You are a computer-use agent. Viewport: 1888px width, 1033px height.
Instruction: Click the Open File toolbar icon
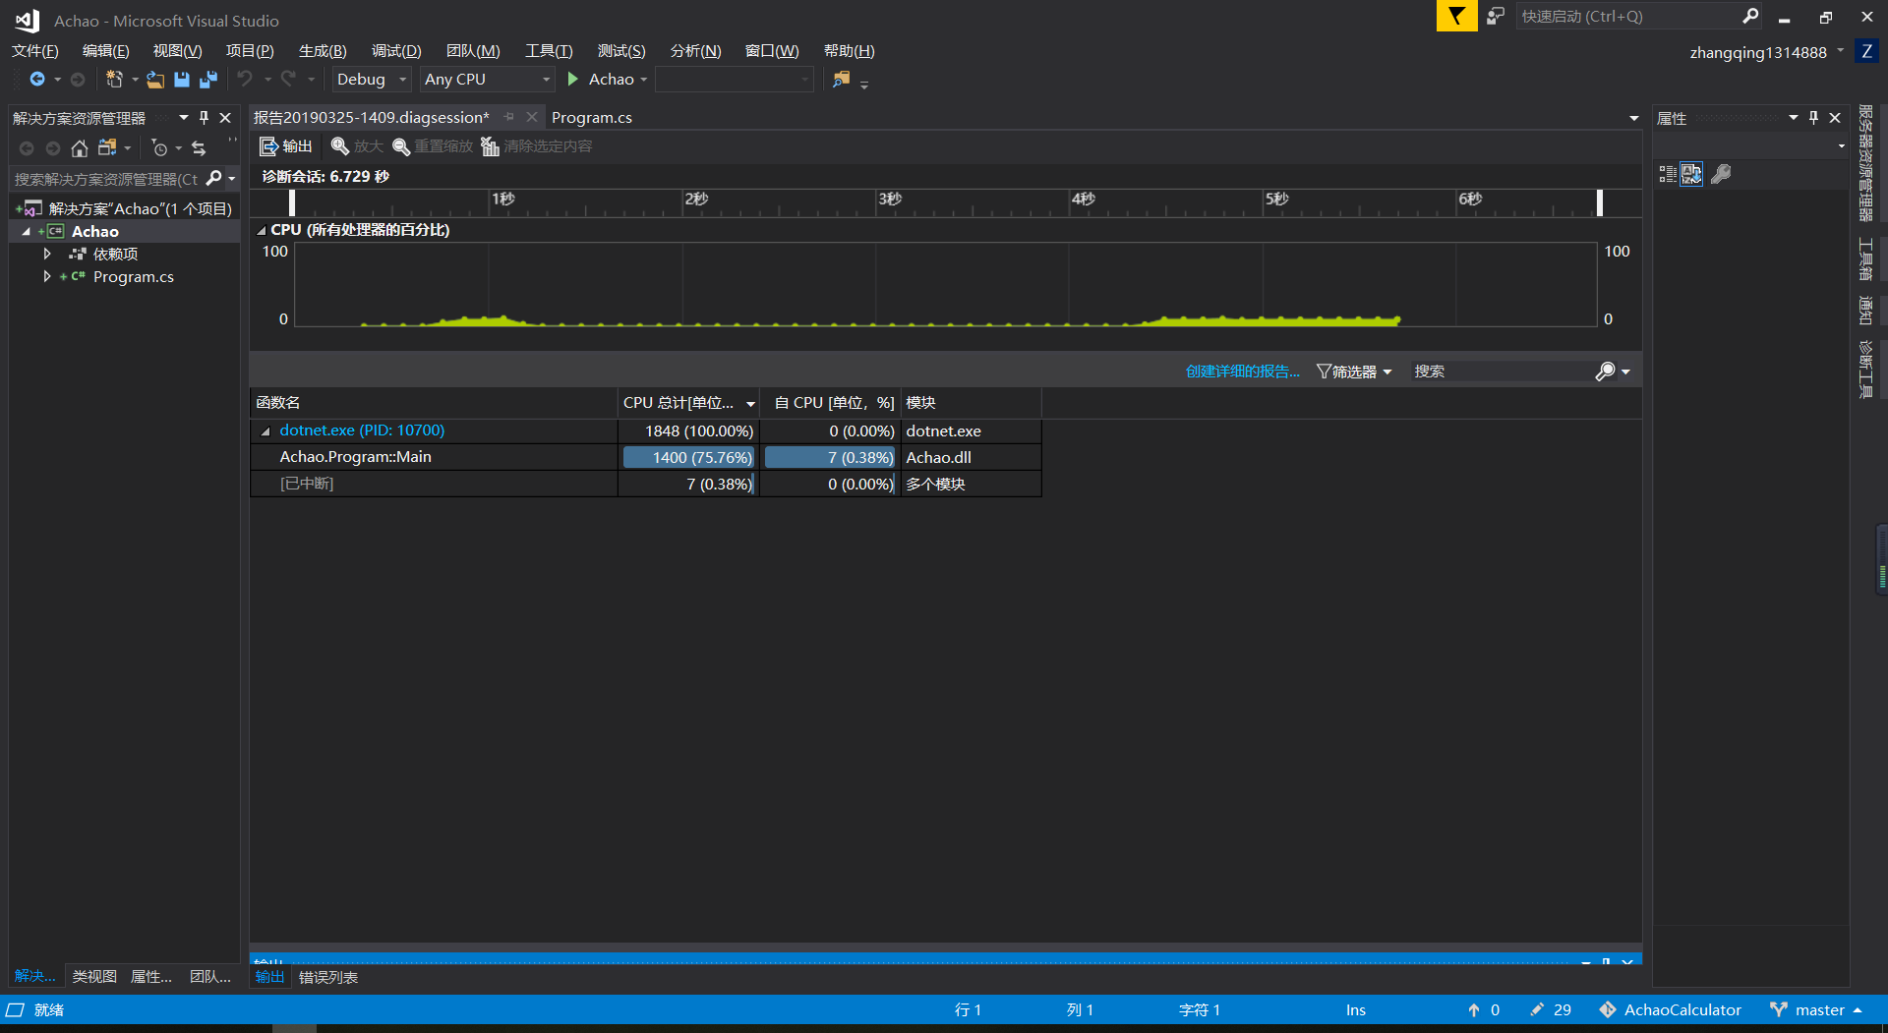[155, 80]
